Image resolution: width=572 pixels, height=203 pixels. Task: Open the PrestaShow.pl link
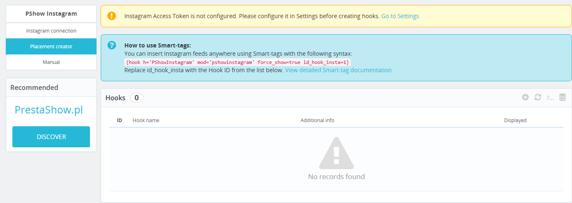click(x=49, y=110)
